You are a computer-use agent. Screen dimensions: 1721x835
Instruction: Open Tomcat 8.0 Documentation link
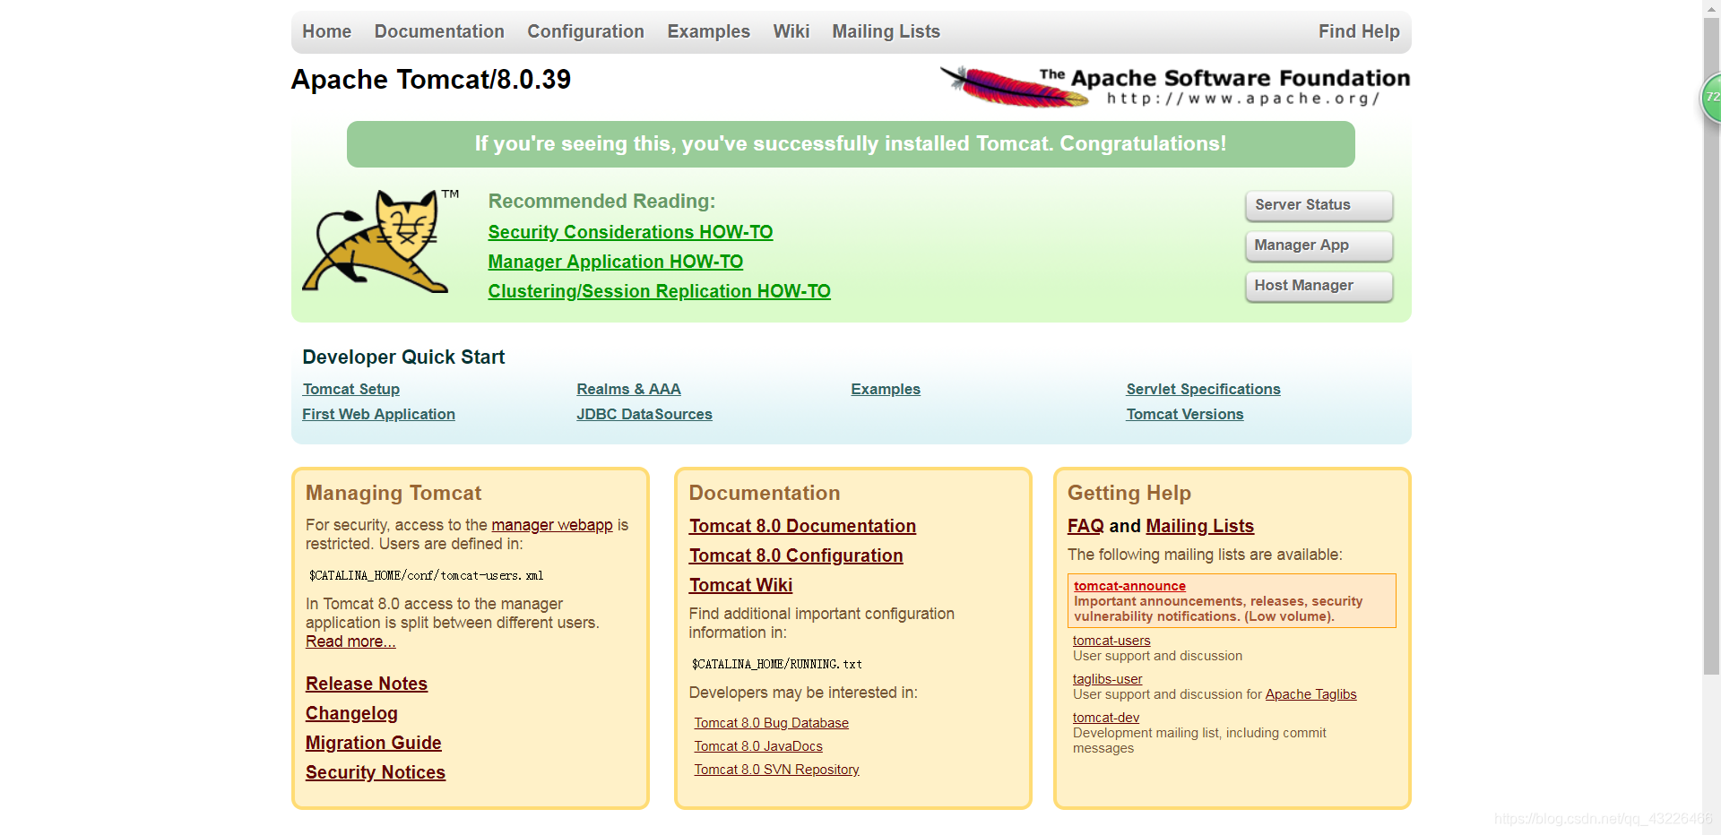point(802,526)
